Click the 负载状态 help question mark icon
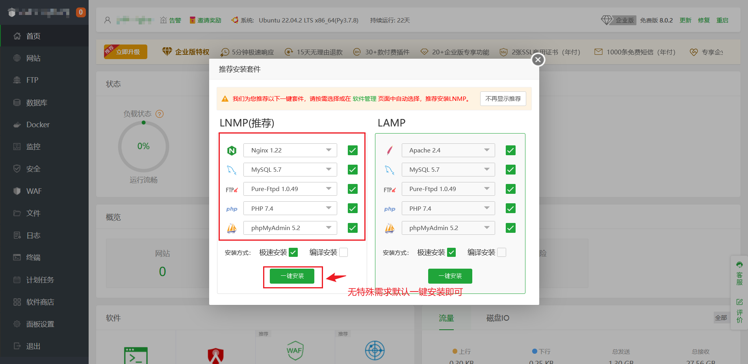 pos(160,114)
